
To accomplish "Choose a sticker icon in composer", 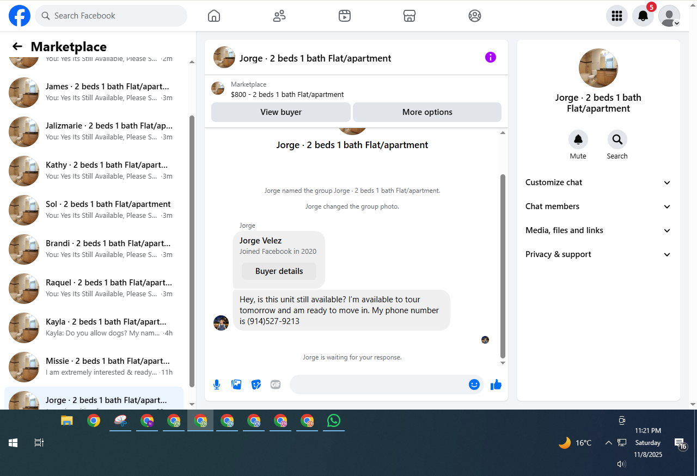I will [x=256, y=385].
